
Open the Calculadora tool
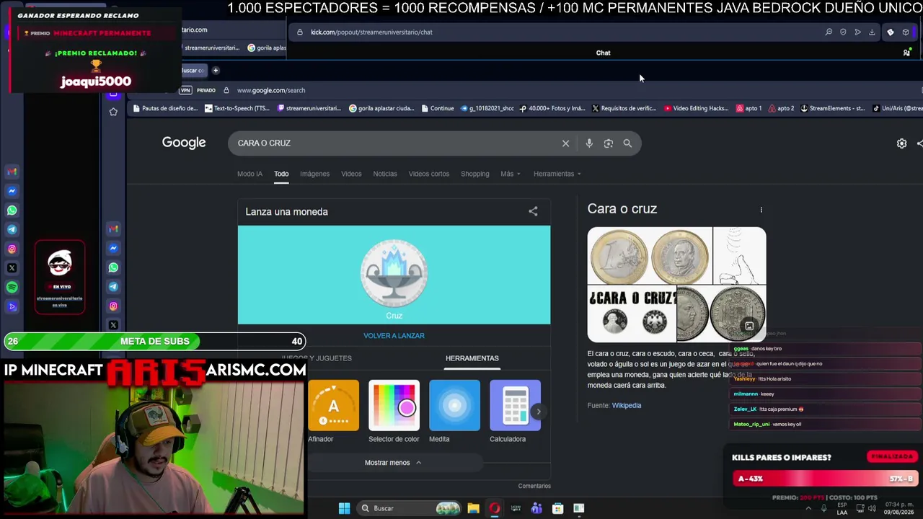[515, 412]
